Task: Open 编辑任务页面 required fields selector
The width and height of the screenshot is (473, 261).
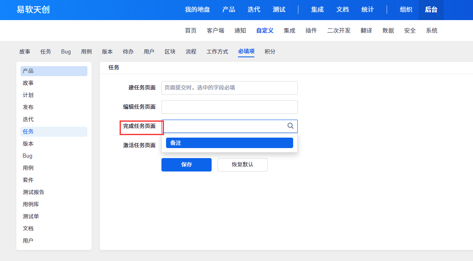Action: (x=229, y=107)
